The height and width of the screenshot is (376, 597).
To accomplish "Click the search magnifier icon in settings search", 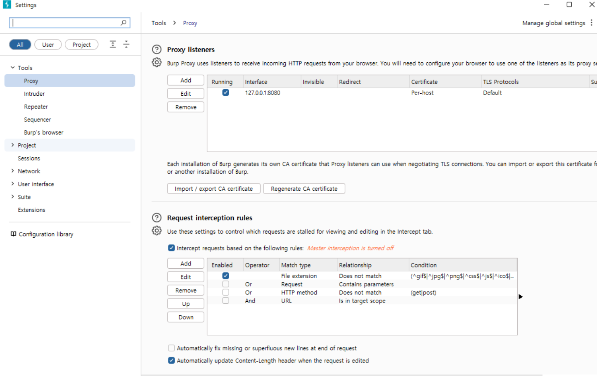I will tap(123, 23).
